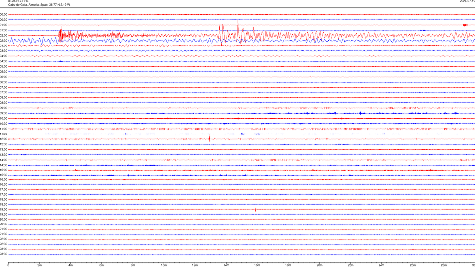The width and height of the screenshot is (475, 267).
Task: Click the '07:00' trace time label
Action: coord(3,87)
